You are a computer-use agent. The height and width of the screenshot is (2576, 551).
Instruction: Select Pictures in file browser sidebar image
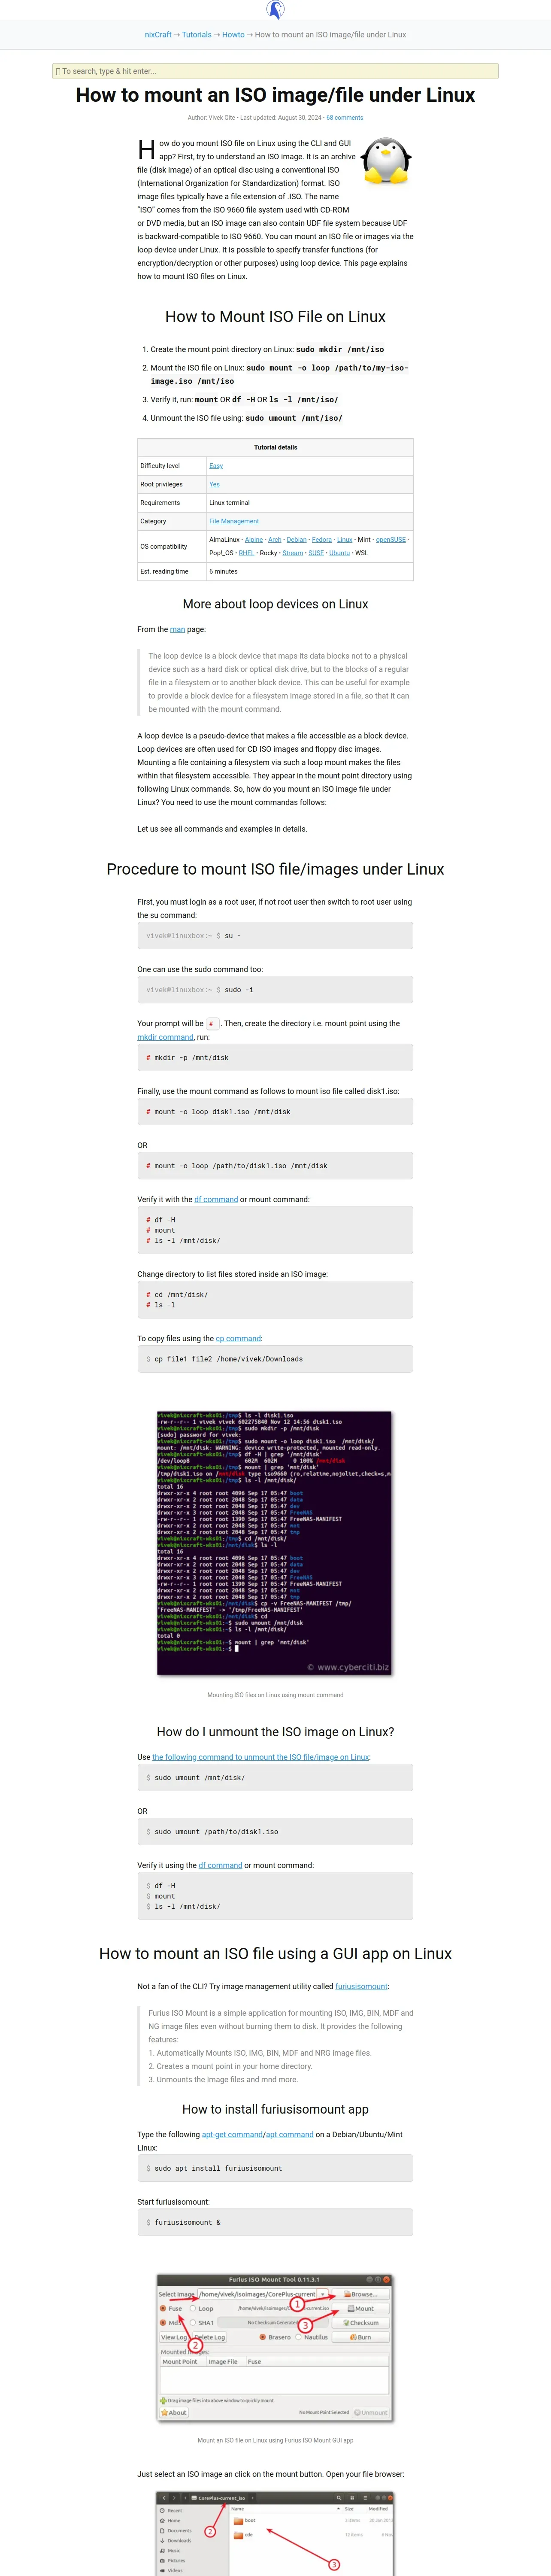click(173, 2561)
